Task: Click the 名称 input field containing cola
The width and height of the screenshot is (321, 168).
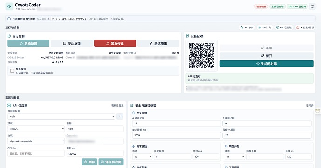Action: pos(95,129)
